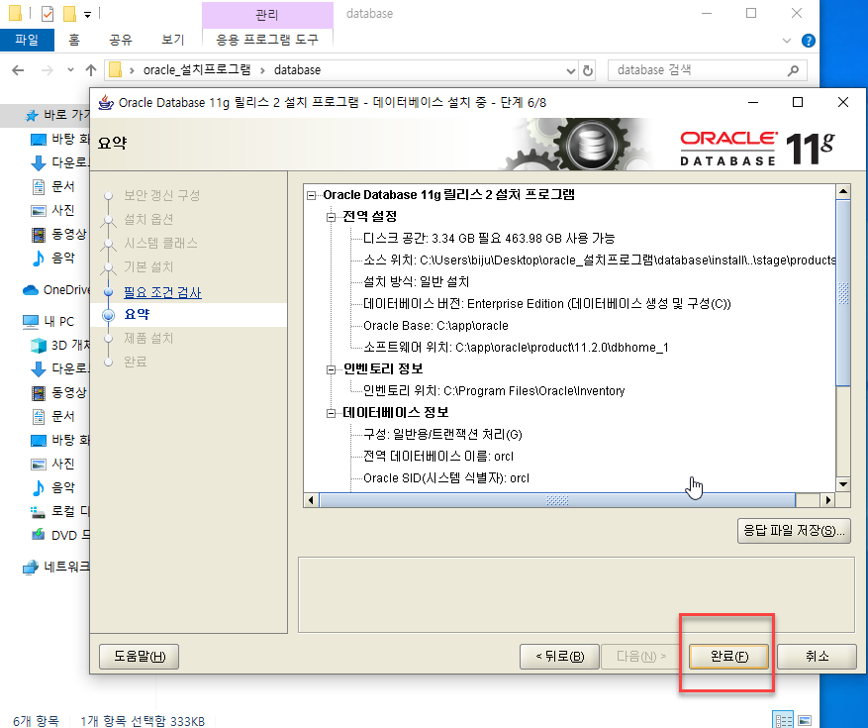Open 3D 개체 folder in navigation pane
The height and width of the screenshot is (728, 868).
[59, 345]
